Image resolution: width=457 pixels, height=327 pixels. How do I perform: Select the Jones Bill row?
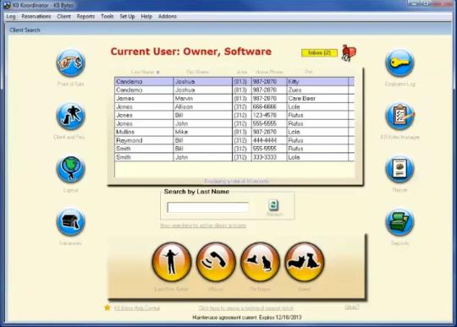tap(234, 115)
